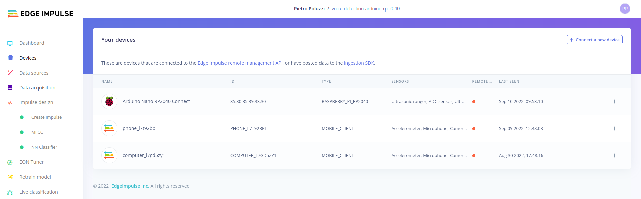641x199 pixels.
Task: Select Create impulse in sidebar
Action: coord(46,117)
